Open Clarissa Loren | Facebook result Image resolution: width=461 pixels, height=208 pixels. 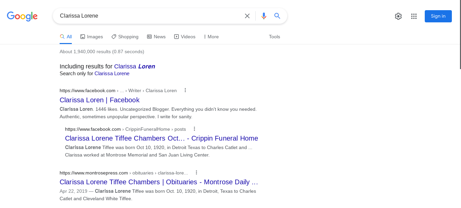tap(100, 100)
